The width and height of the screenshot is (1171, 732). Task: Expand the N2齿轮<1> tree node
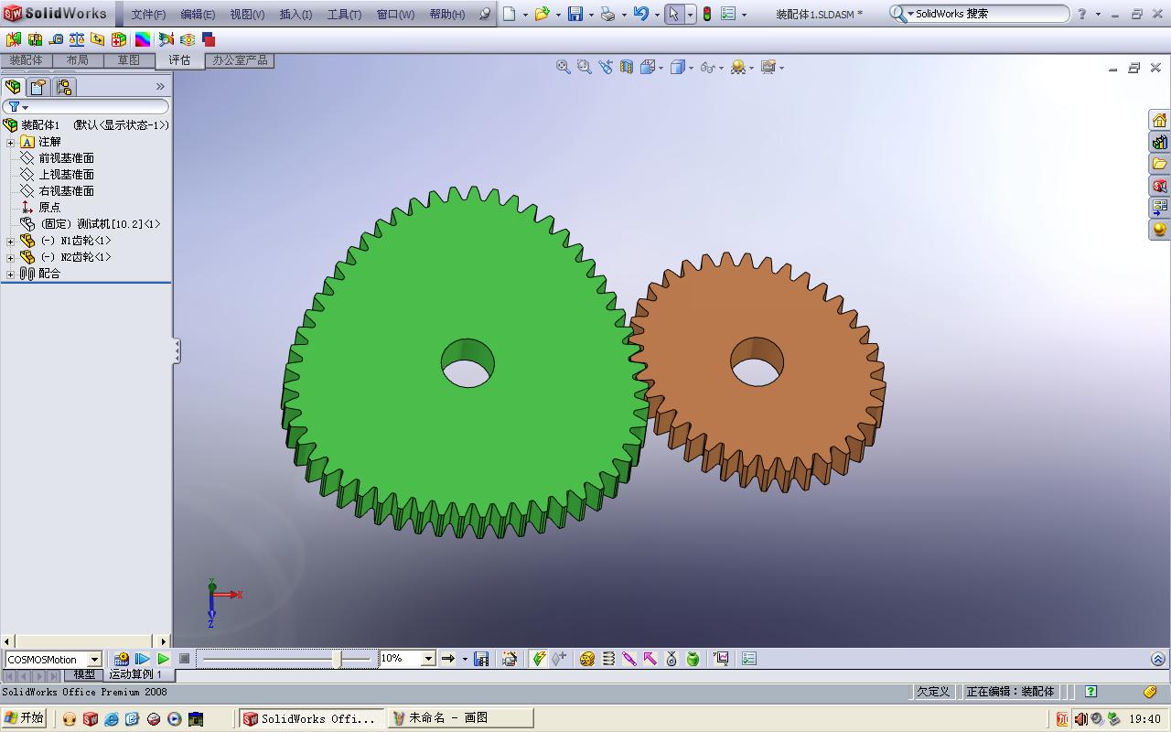(10, 257)
